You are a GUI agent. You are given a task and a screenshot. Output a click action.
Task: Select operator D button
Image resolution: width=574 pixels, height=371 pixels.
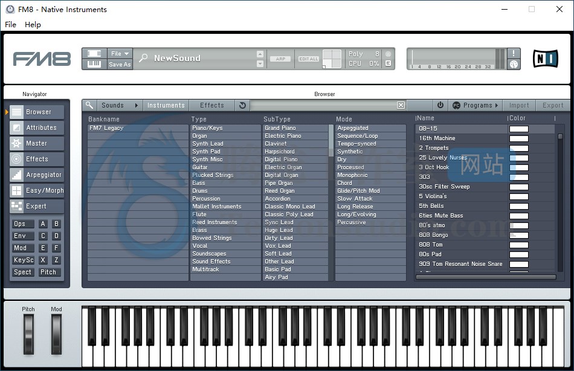(x=56, y=236)
